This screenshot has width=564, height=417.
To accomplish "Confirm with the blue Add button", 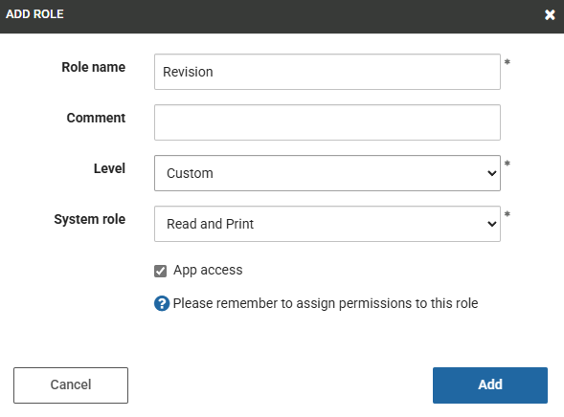I will [x=490, y=385].
